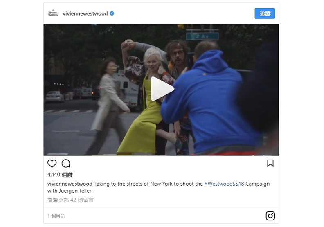Click the 4,140 個讚 likes count

60,175
